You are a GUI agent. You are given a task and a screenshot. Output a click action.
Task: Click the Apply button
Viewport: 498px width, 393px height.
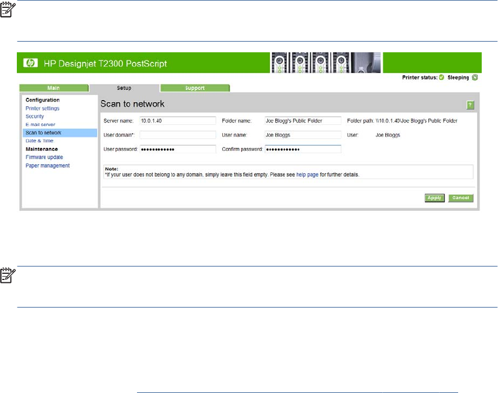(435, 198)
